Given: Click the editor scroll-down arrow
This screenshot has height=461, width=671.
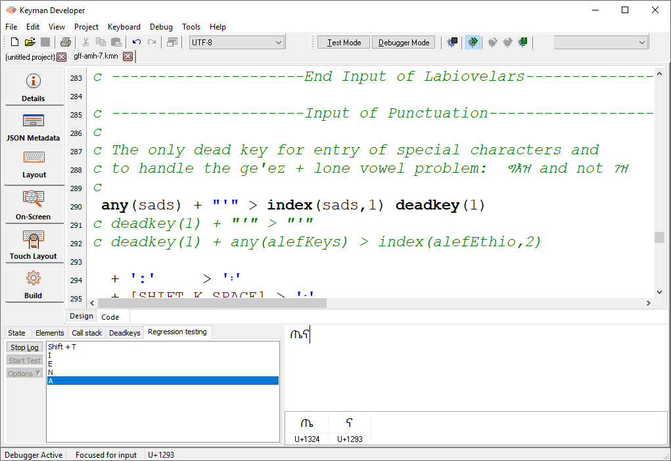Looking at the screenshot, I should (x=659, y=292).
